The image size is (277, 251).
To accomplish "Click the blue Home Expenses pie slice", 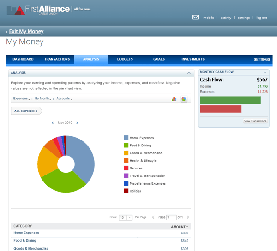I will coord(82,157).
